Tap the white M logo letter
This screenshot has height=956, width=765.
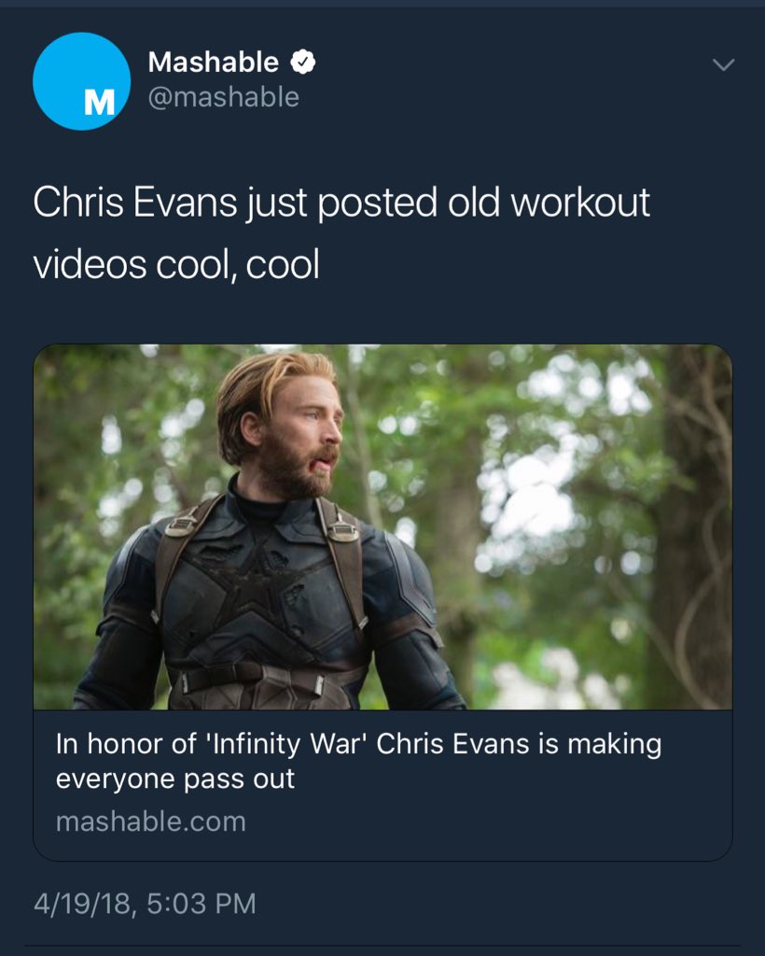tap(99, 103)
